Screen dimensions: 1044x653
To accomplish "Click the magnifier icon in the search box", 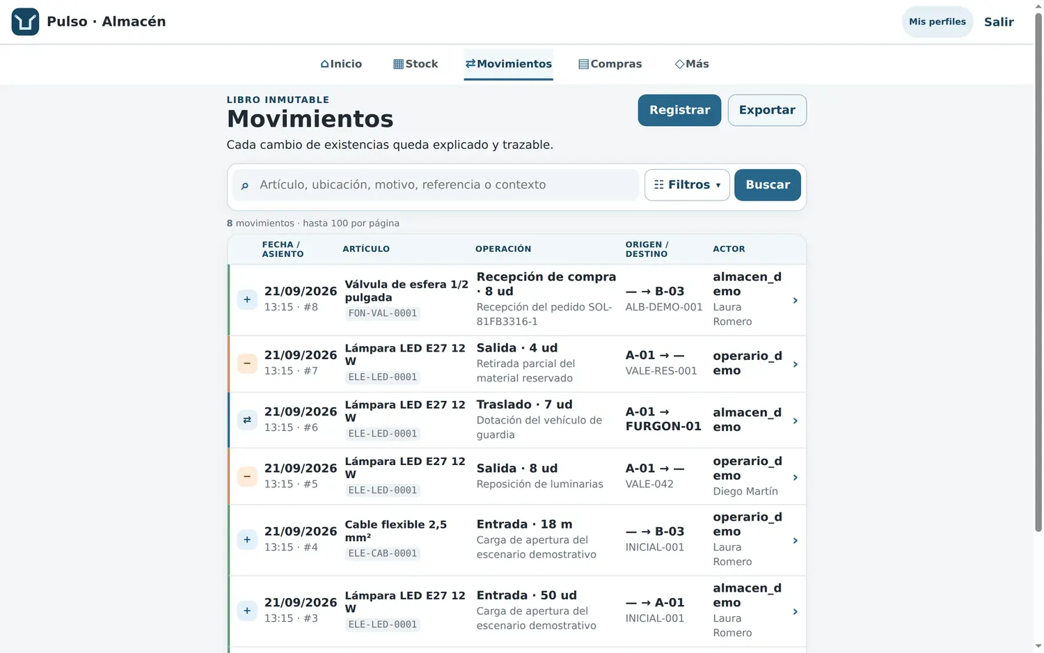I will [244, 185].
